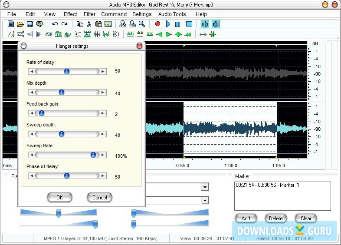Click the Zoom in magnifier icon
341x245 pixels.
pyautogui.click(x=123, y=24)
